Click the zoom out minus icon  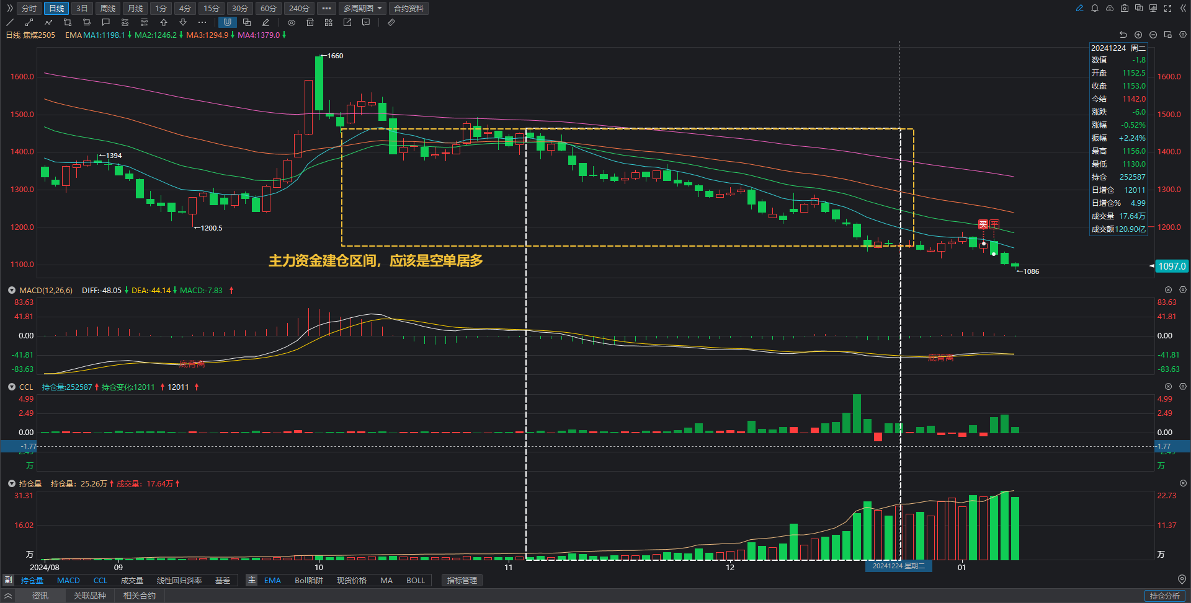tap(1153, 35)
